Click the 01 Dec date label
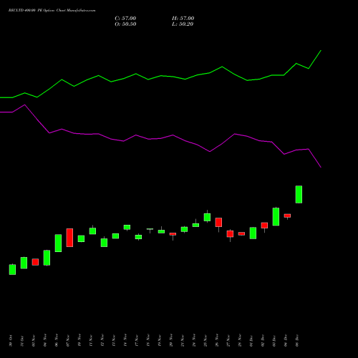This screenshot has width=358, height=358. point(251,341)
